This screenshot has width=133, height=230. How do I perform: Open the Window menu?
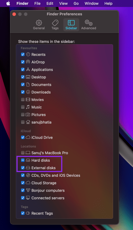click(x=91, y=3)
